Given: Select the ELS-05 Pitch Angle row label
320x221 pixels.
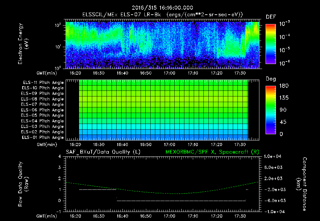Looking at the screenshot, I should click(42, 115).
